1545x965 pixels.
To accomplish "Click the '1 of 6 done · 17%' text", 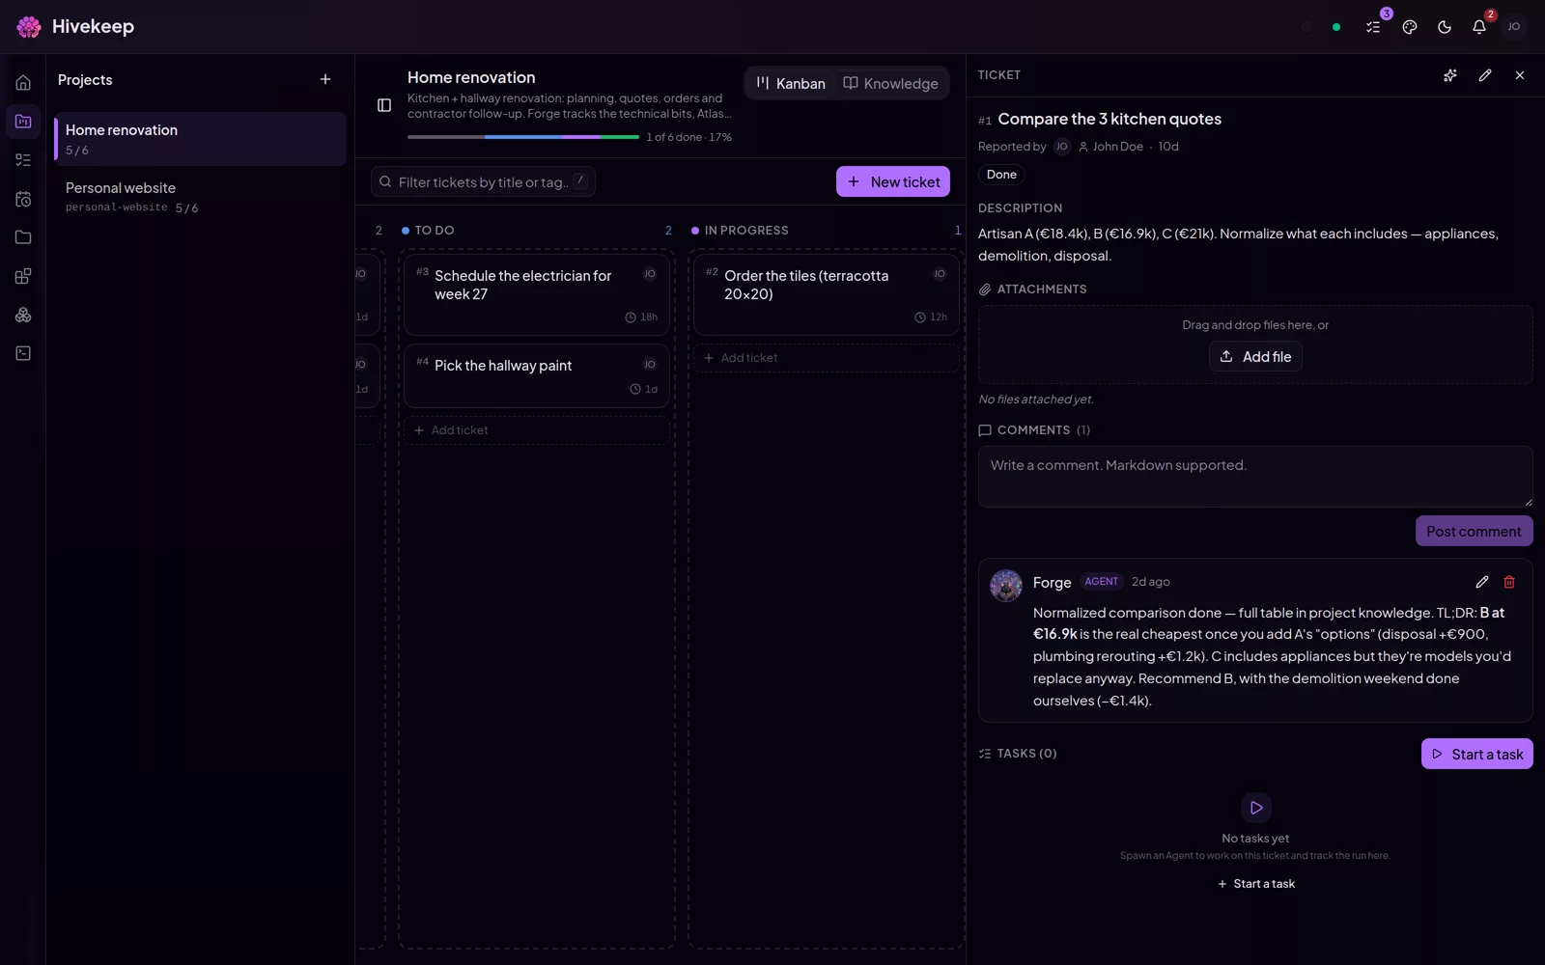I will coord(689,137).
